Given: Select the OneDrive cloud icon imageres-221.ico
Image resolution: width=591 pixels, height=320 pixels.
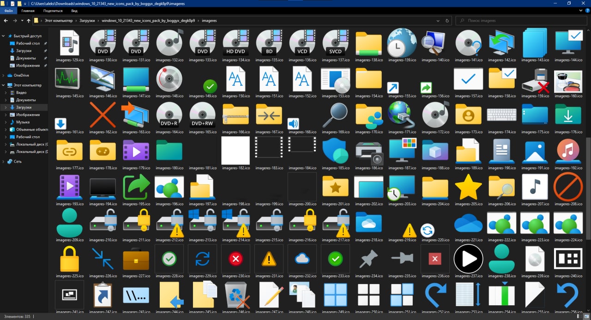Looking at the screenshot, I should [x=469, y=223].
